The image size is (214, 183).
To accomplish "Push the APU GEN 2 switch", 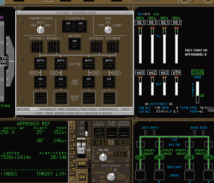I will (96, 46).
